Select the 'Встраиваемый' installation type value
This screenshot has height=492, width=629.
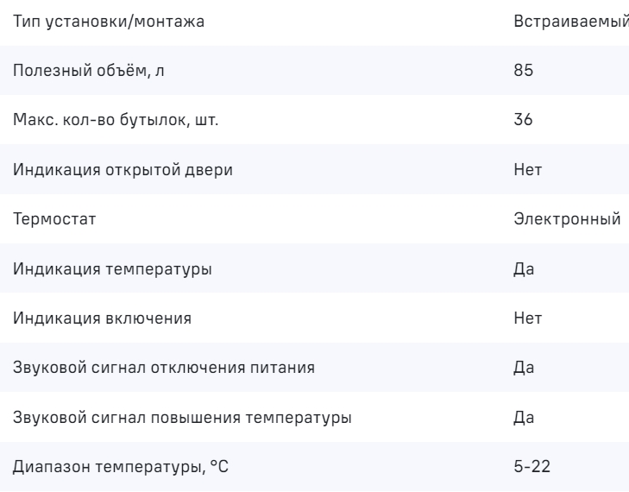569,21
